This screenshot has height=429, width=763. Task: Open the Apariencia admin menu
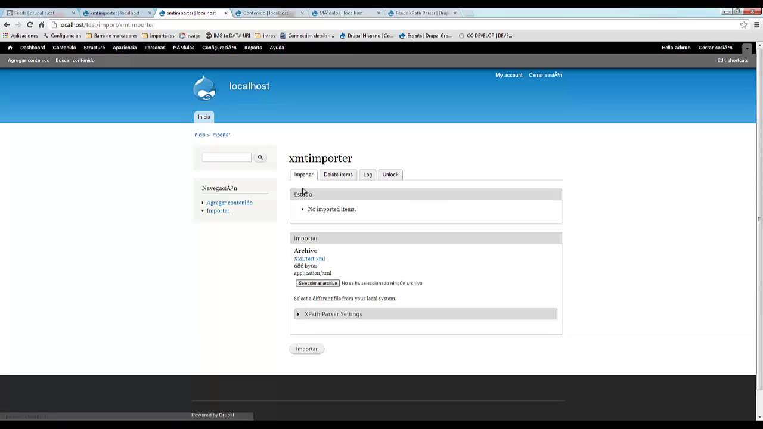click(125, 48)
